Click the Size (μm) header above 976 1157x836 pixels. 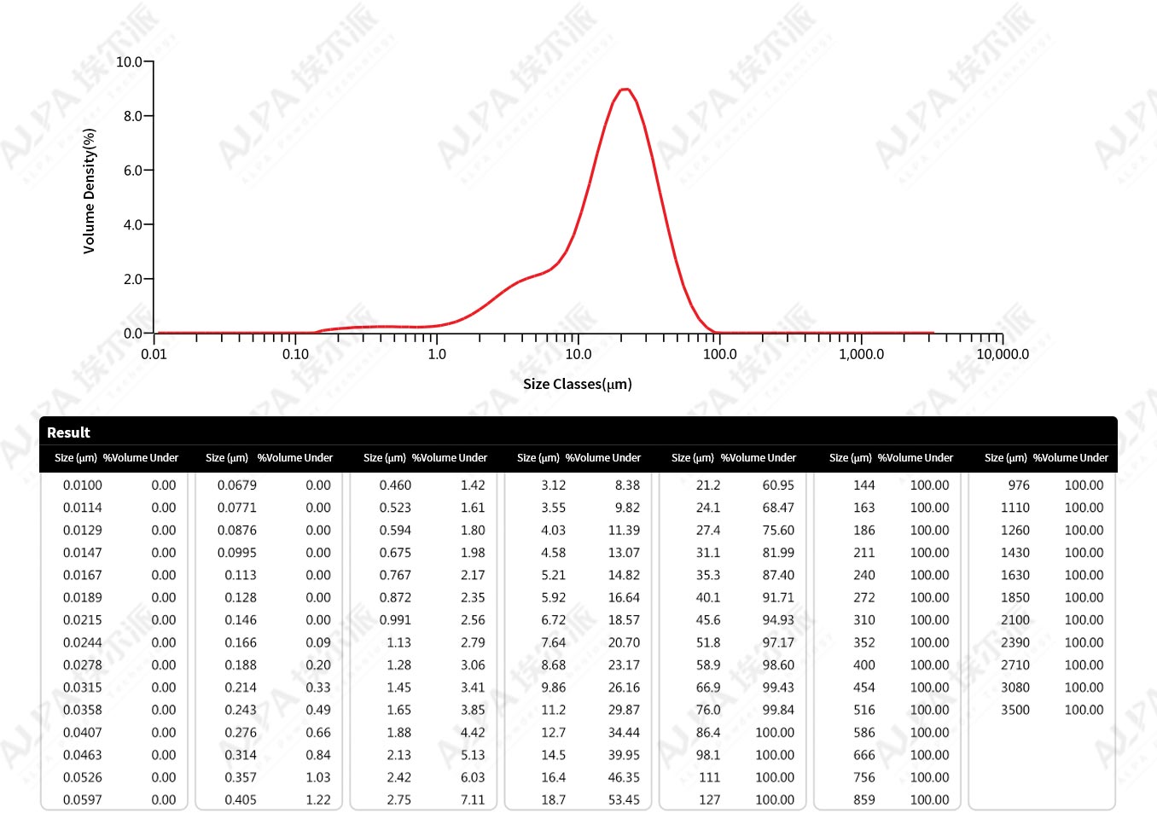1006,458
